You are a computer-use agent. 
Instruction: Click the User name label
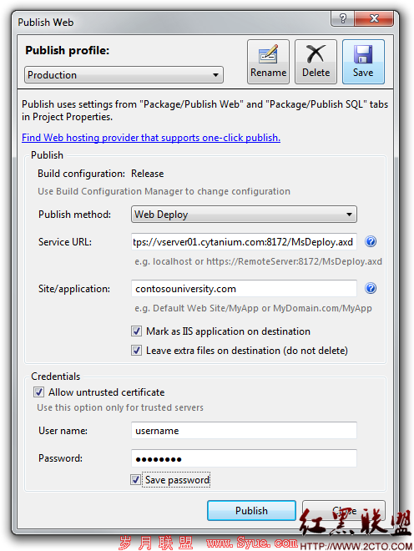63,431
